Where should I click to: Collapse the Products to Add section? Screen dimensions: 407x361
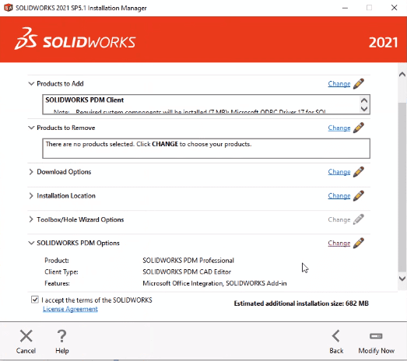coord(31,83)
